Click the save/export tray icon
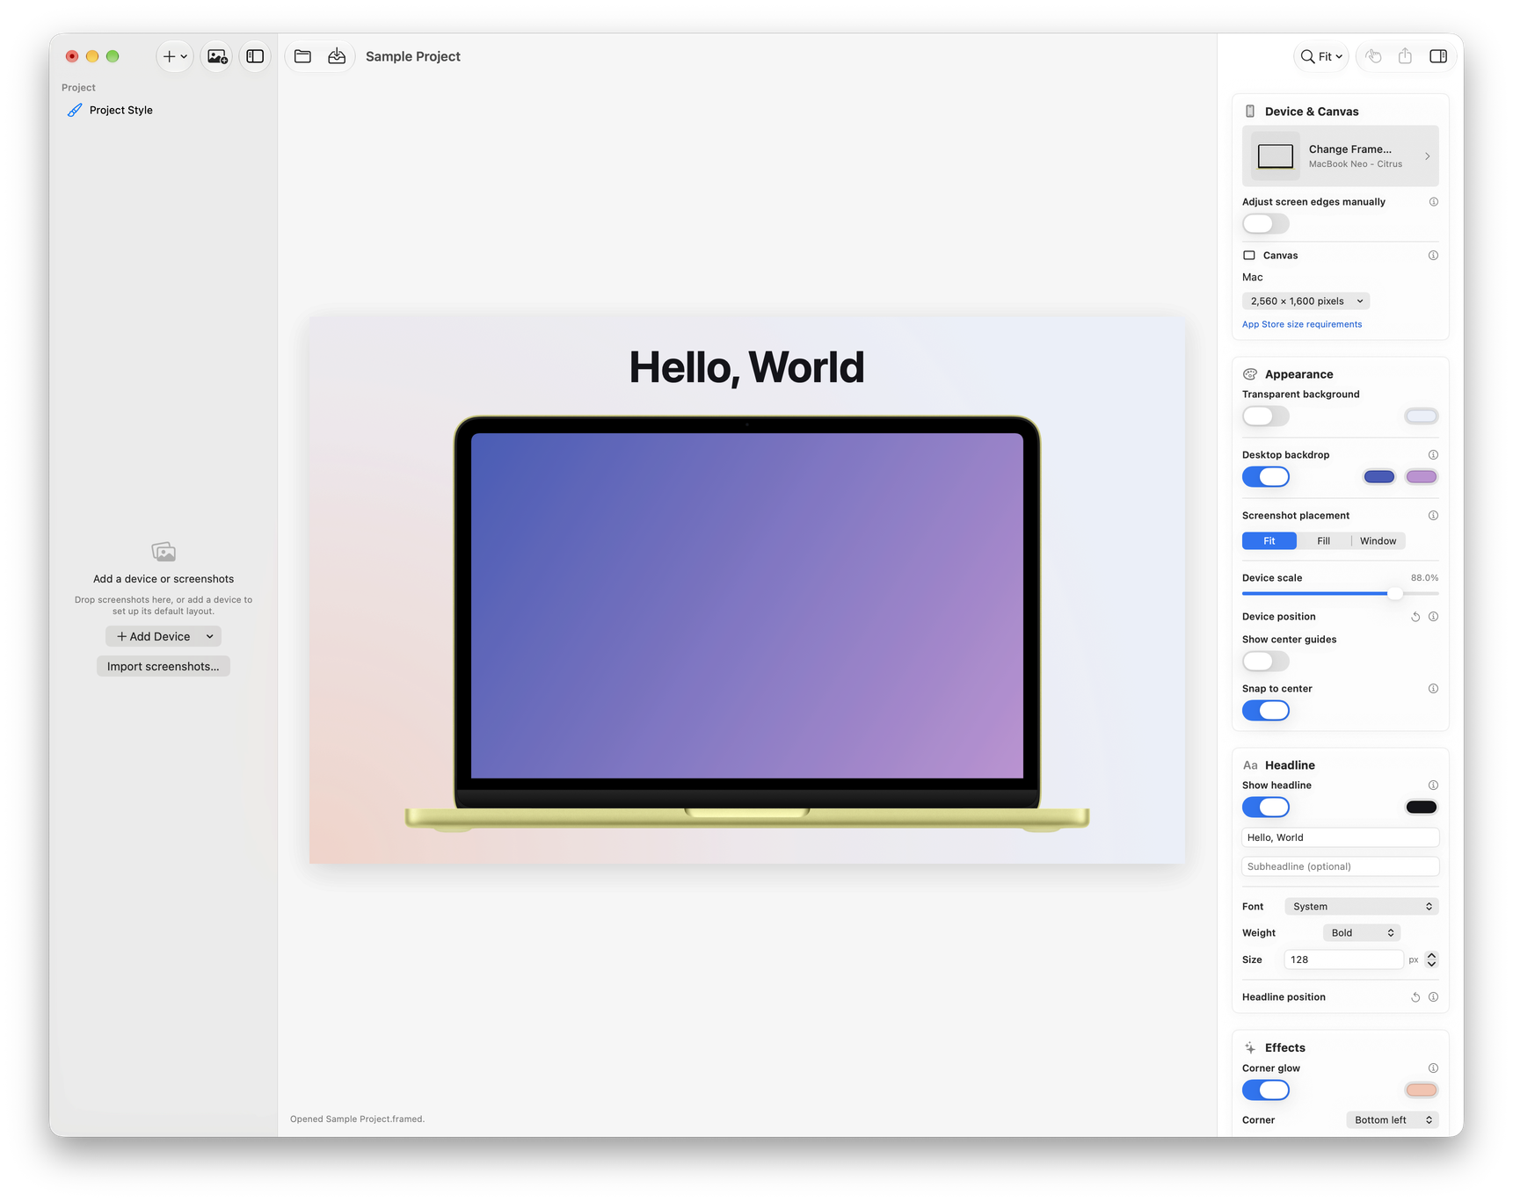This screenshot has width=1513, height=1202. 337,56
